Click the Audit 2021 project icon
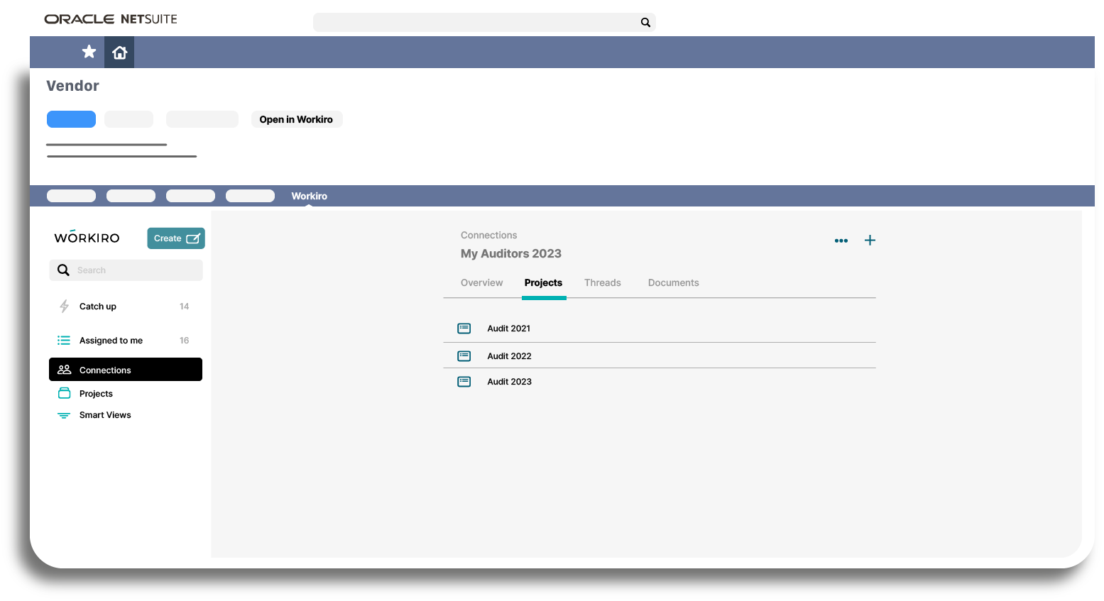Image resolution: width=1104 pixels, height=601 pixels. (x=464, y=328)
